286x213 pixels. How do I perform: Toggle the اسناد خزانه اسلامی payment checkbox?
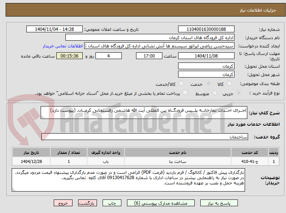(185, 93)
